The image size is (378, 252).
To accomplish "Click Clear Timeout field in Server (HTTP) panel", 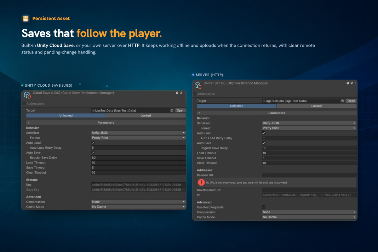I will [x=309, y=163].
